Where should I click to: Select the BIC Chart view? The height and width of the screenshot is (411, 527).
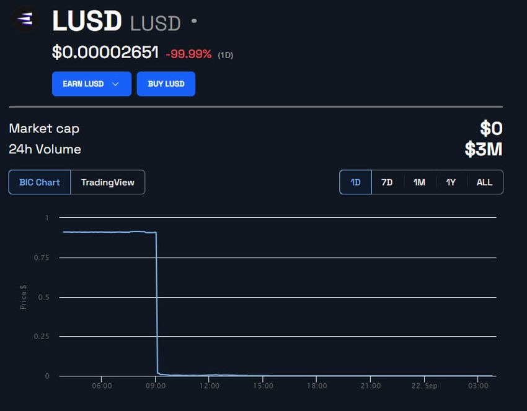[39, 182]
